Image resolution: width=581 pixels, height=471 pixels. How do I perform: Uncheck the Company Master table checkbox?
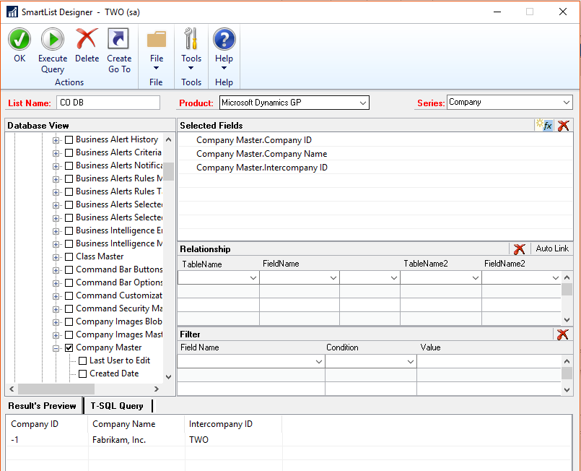tap(69, 347)
